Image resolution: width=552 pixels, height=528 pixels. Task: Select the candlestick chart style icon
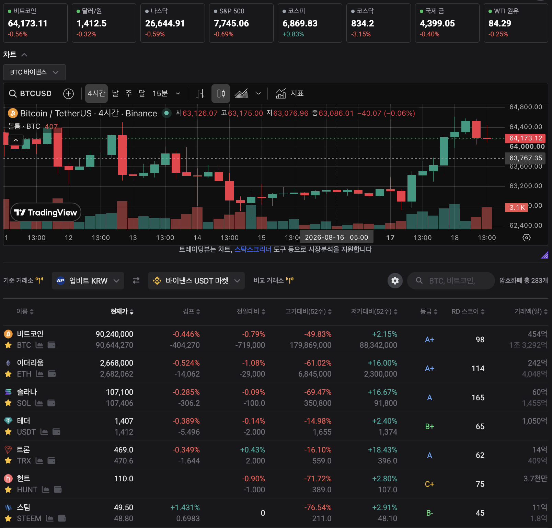click(221, 93)
